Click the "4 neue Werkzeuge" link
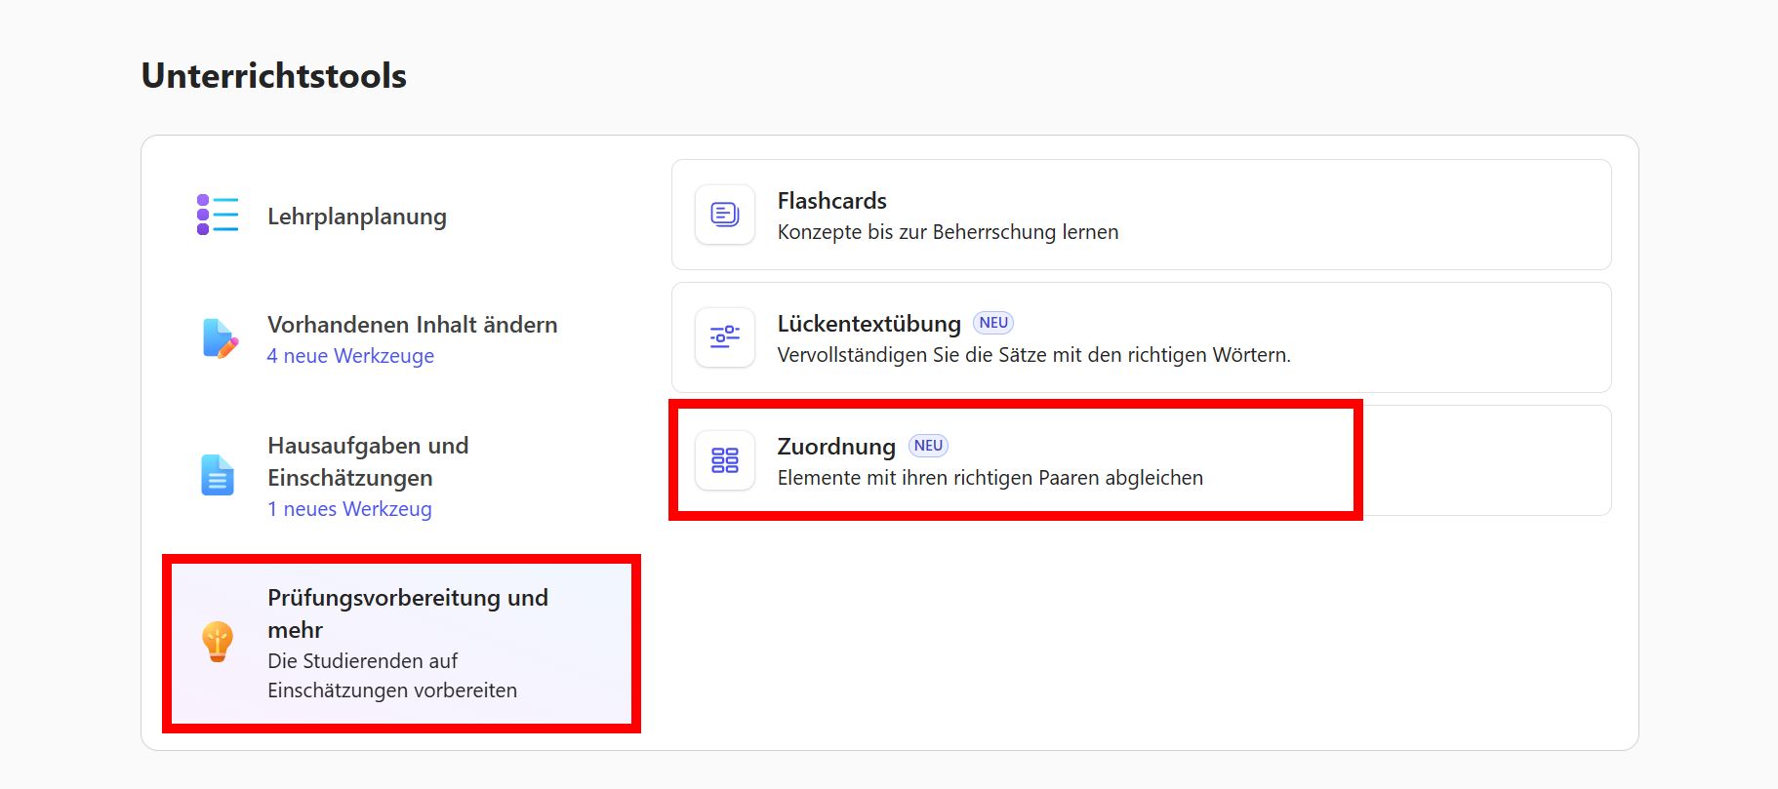The height and width of the screenshot is (789, 1778). pyautogui.click(x=350, y=356)
